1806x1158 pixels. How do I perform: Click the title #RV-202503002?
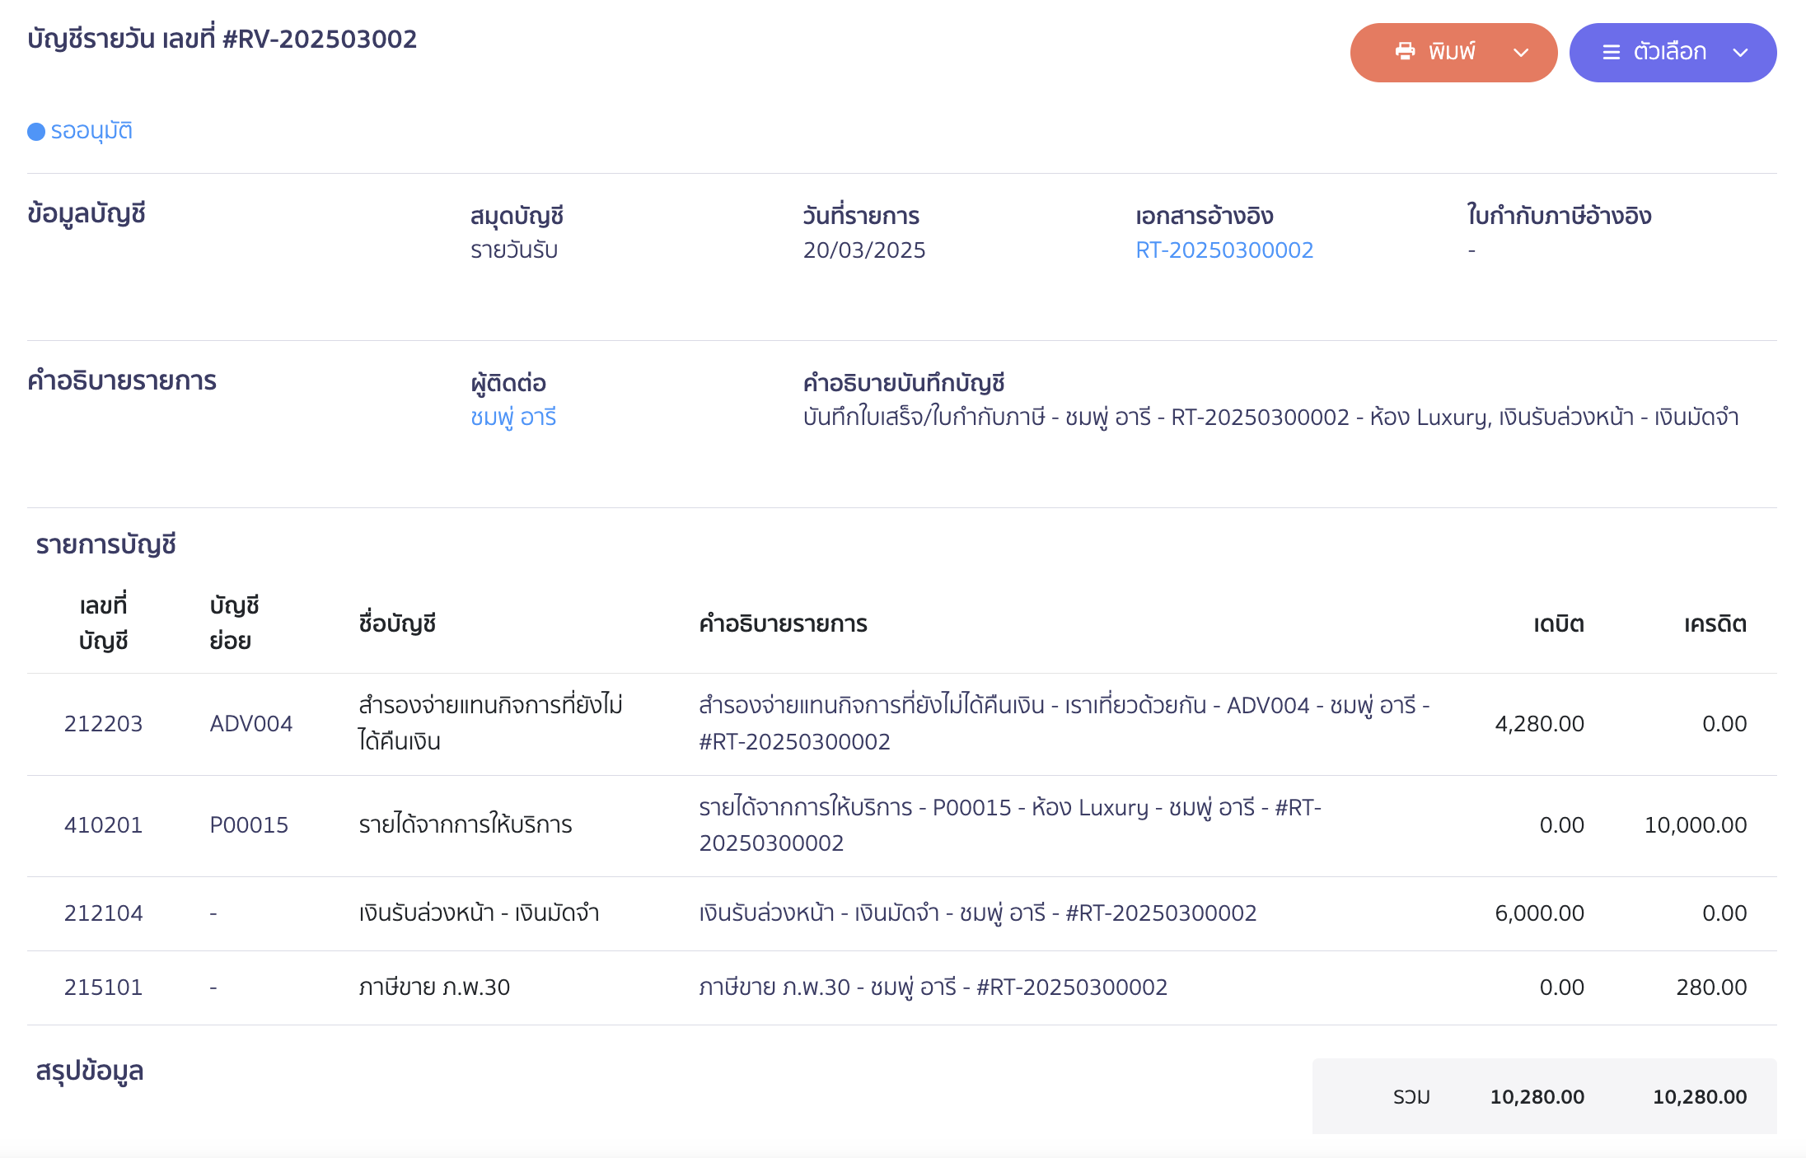320,39
